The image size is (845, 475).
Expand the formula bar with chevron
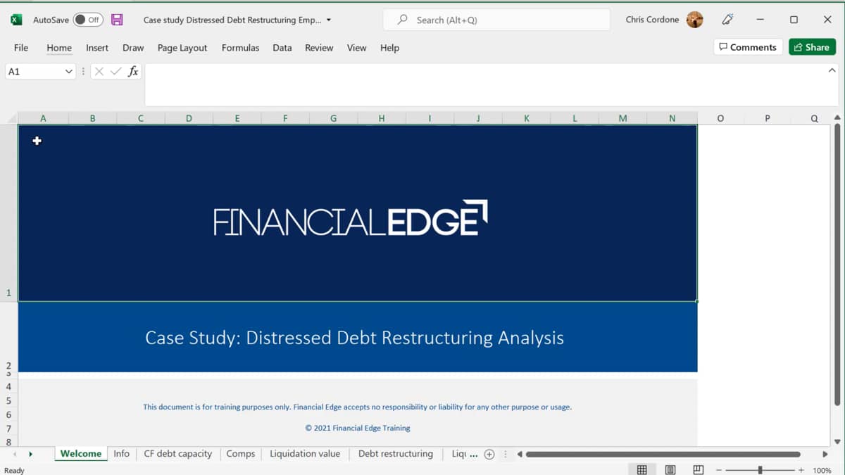[832, 70]
